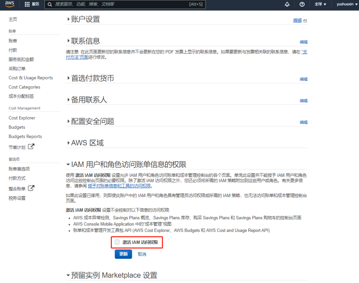
Task: Open the 全球 region dropdown
Action: coord(320,5)
